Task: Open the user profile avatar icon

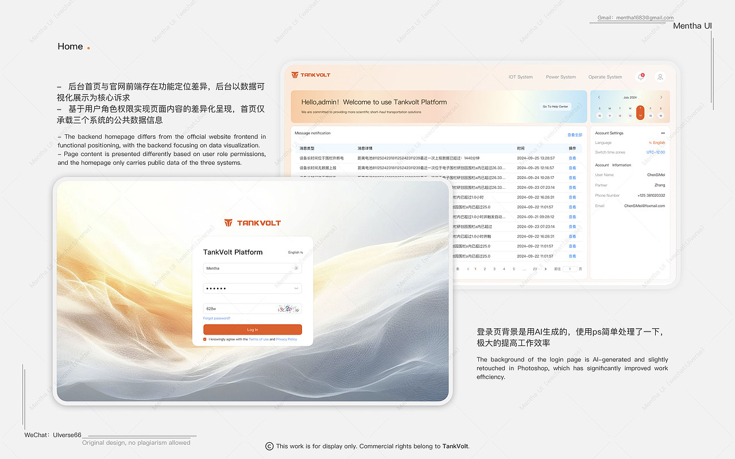Action: tap(660, 77)
